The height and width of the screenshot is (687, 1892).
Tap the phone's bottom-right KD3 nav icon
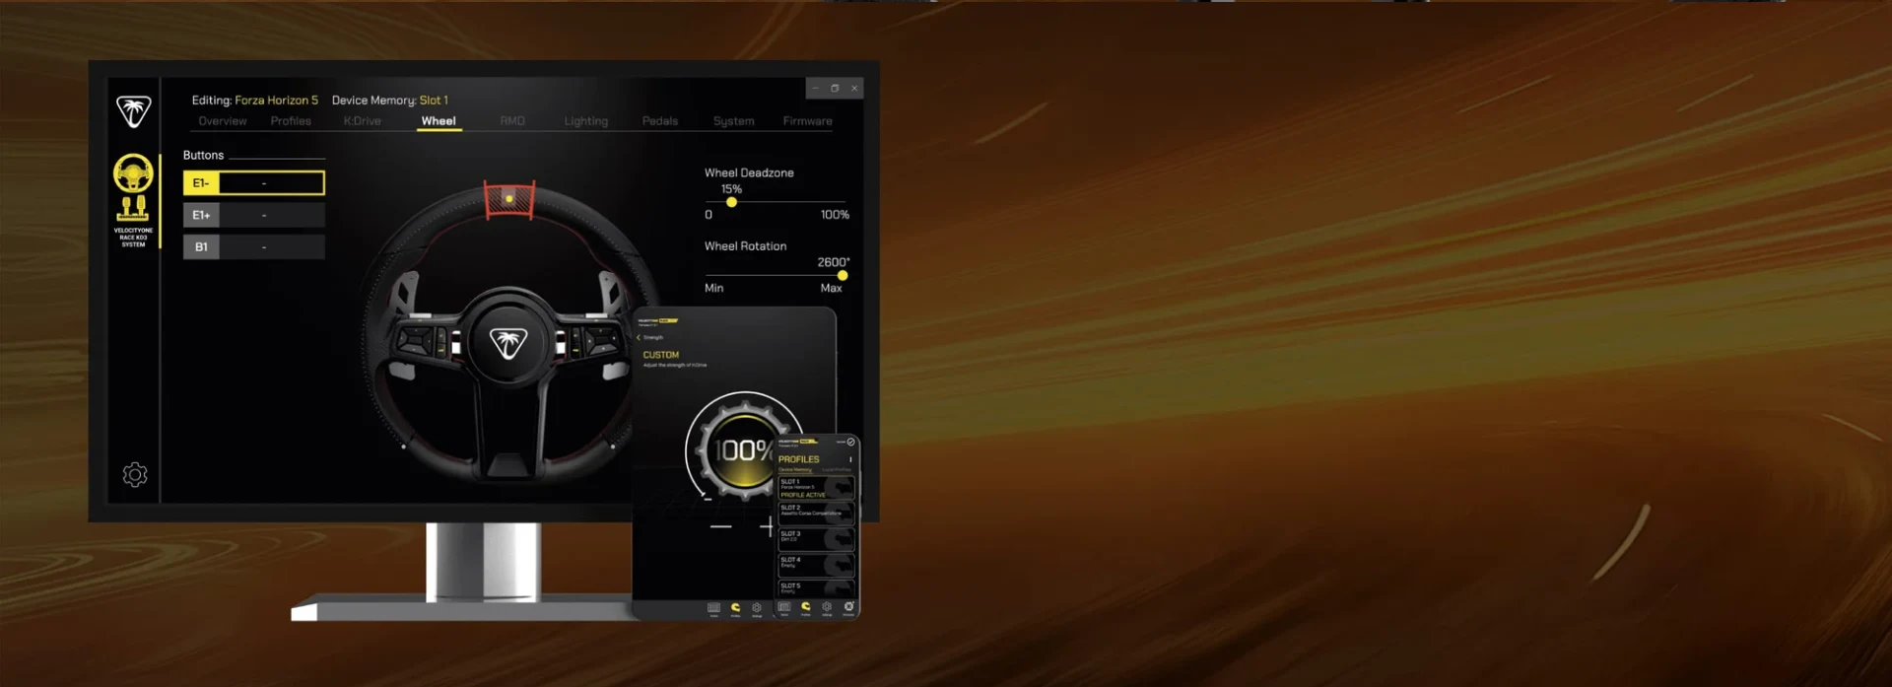point(848,607)
